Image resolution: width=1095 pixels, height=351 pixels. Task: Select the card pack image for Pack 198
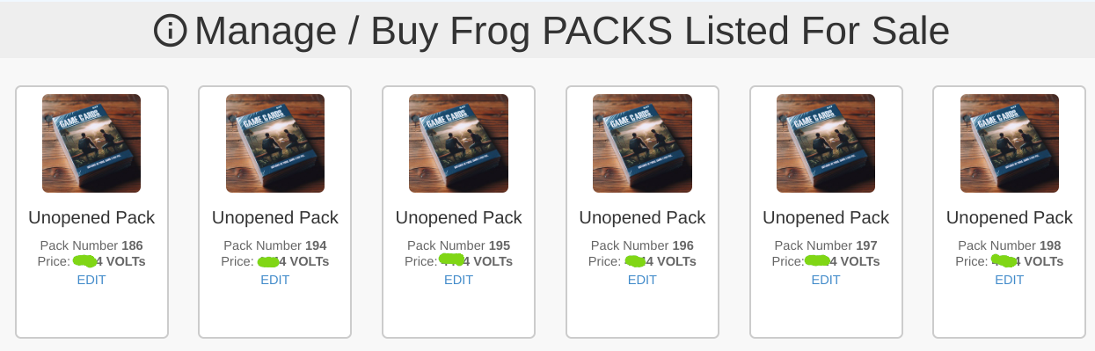click(1010, 143)
